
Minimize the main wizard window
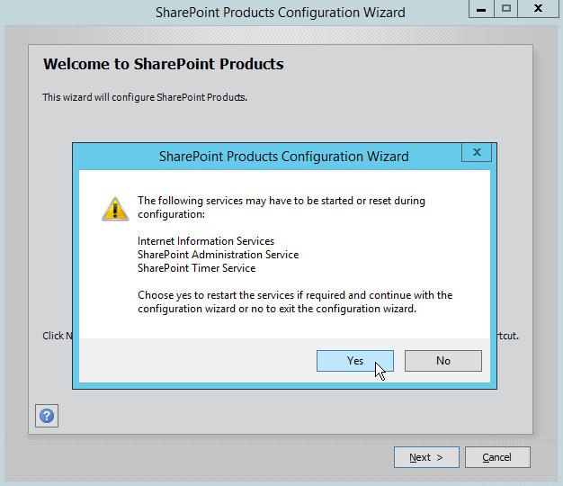point(481,8)
